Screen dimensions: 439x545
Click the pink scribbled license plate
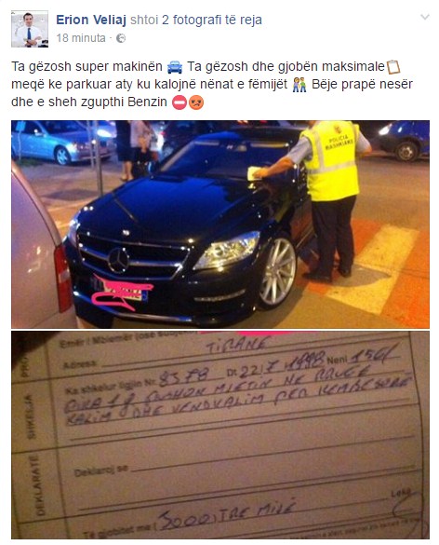point(122,293)
